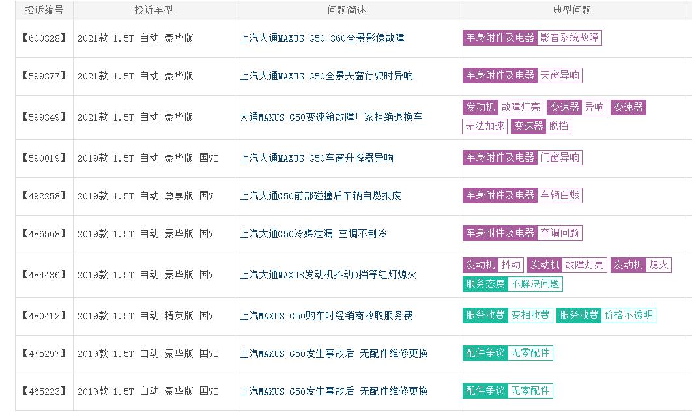Click the 发动机 熄火 tag

tap(641, 265)
